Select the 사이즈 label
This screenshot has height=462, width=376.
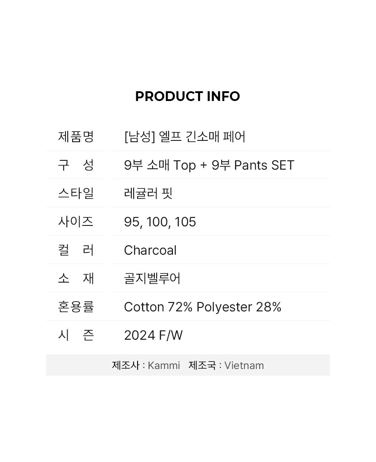[x=76, y=221]
